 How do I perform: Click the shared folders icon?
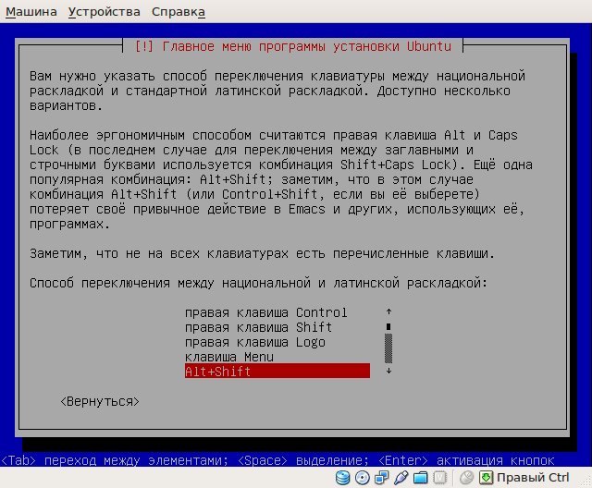(x=420, y=478)
